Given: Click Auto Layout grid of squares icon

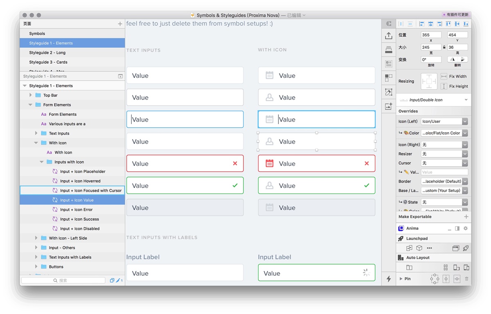Looking at the screenshot, I should click(x=446, y=267).
